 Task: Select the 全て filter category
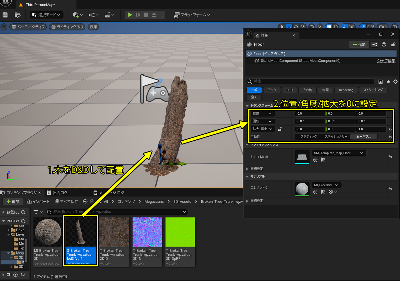pos(254,97)
